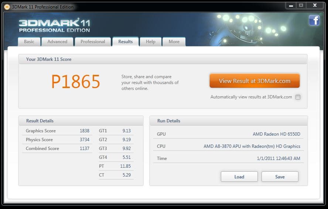Click the 3DMark app icon in title bar
The image size is (328, 209).
[x=7, y=7]
